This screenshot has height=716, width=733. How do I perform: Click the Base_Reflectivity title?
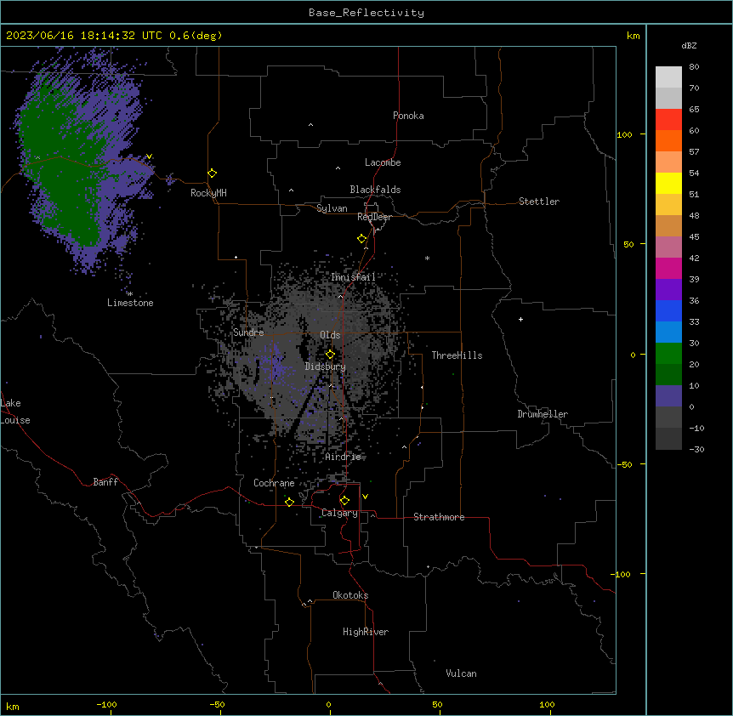coord(366,13)
